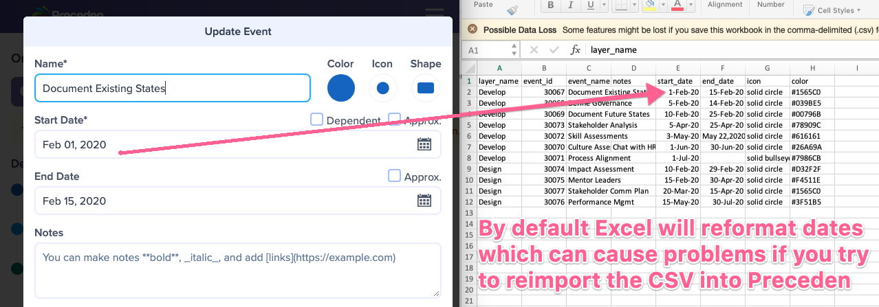Open the End Date calendar picker icon

[424, 201]
